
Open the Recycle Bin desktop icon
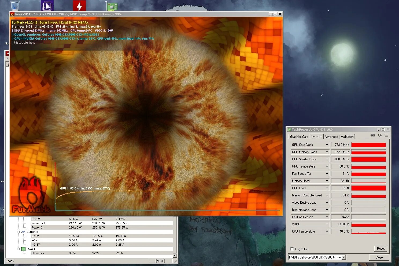(x=15, y=6)
